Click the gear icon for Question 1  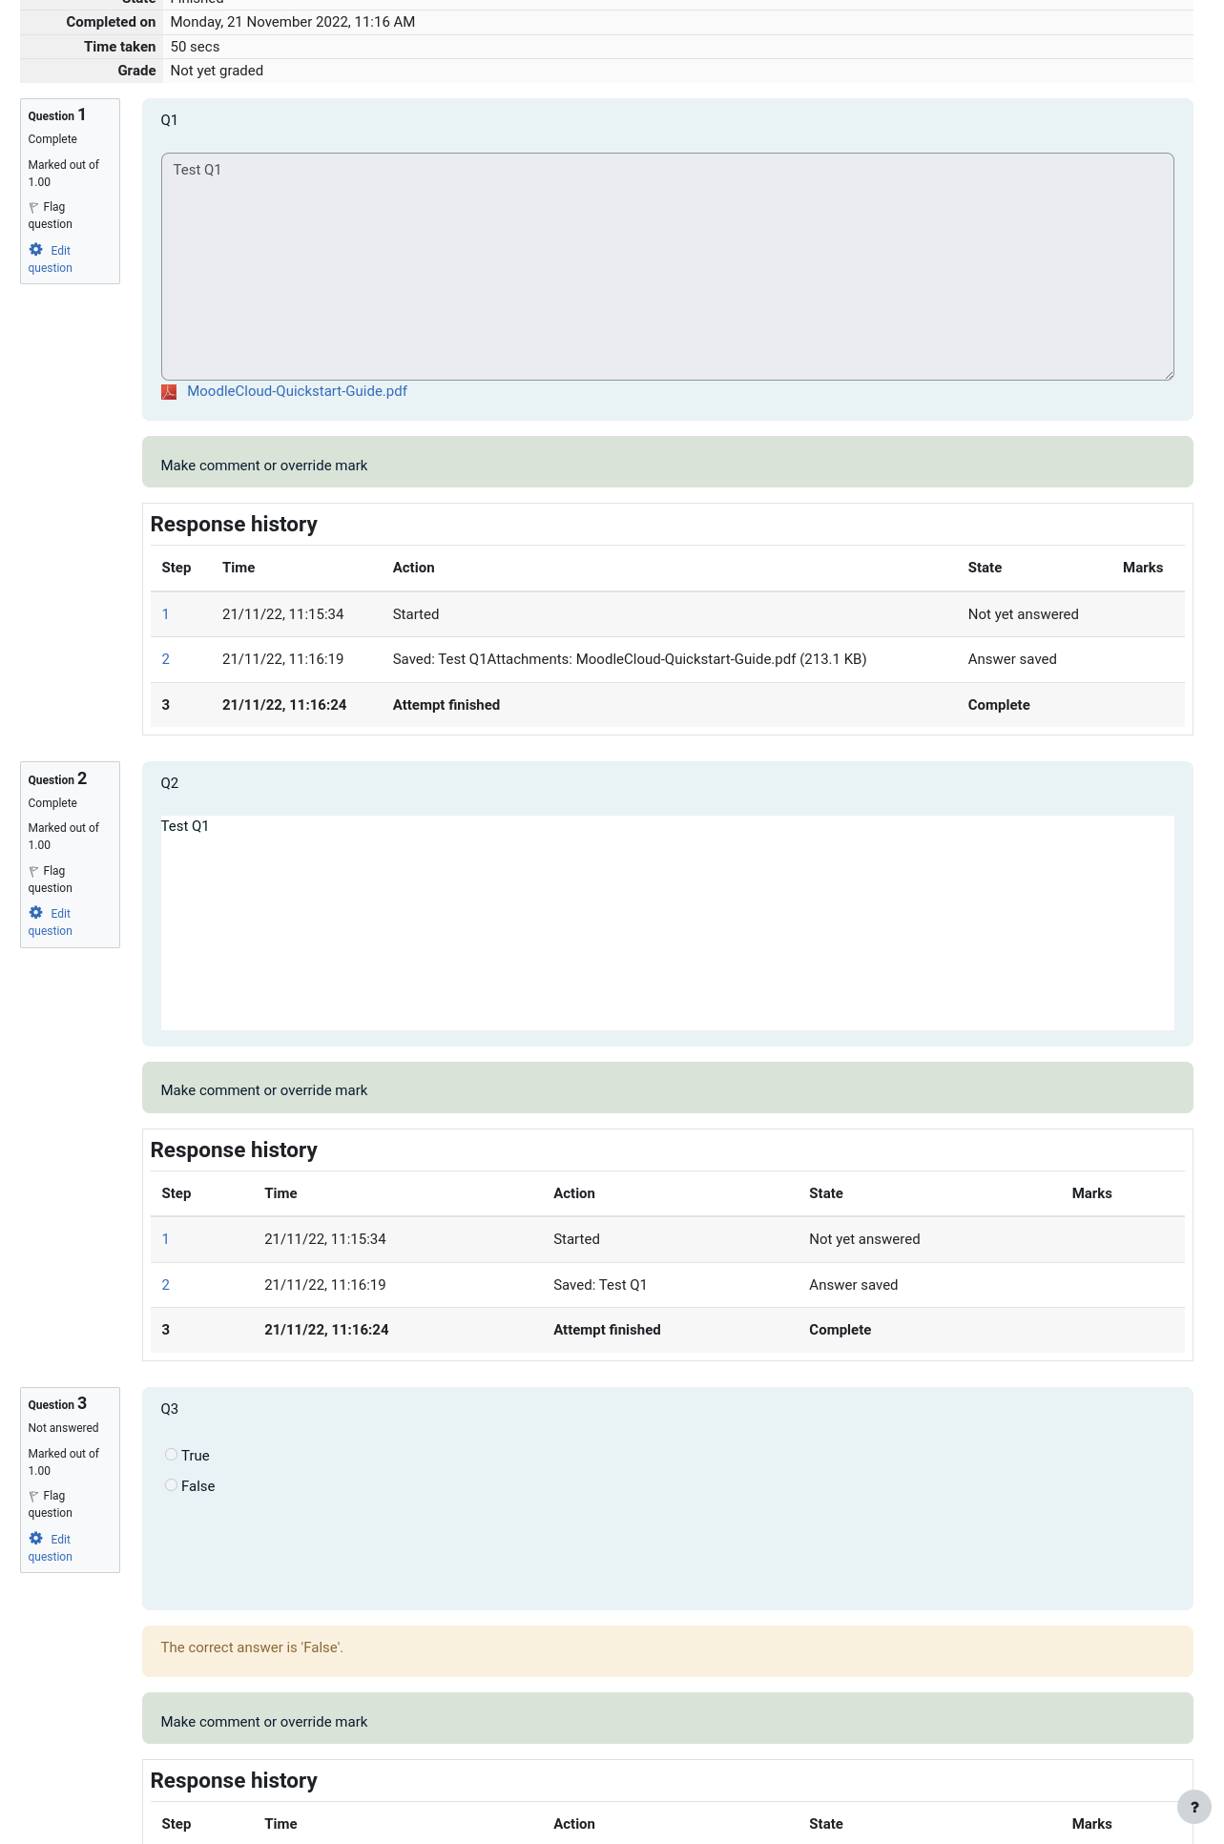coord(36,249)
